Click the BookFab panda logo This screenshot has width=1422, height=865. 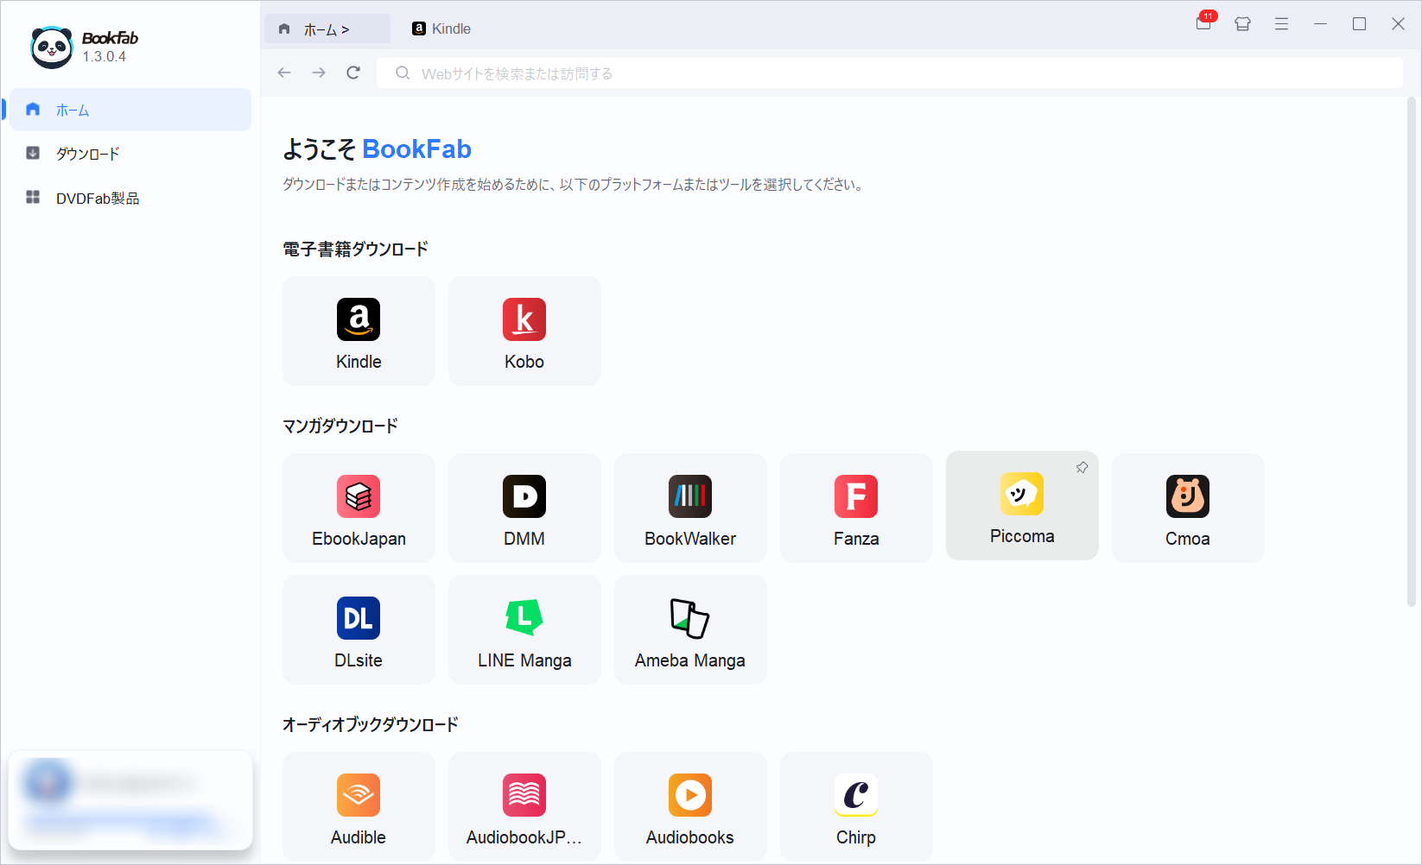click(52, 47)
